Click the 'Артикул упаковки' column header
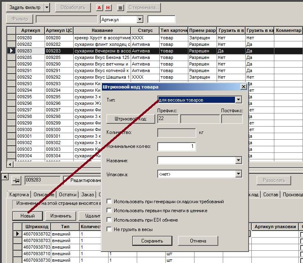 (x=275, y=227)
